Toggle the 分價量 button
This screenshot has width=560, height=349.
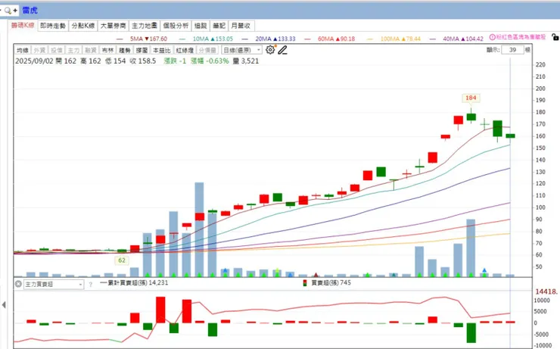pyautogui.click(x=207, y=50)
